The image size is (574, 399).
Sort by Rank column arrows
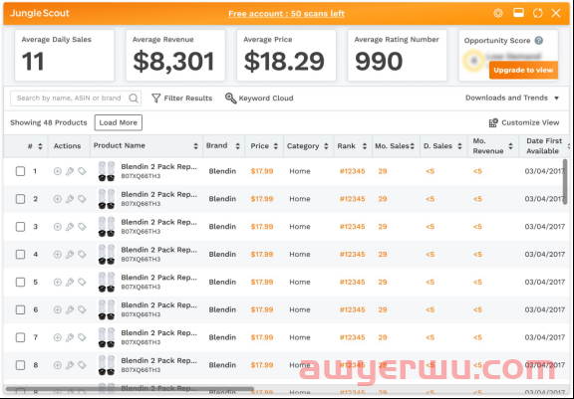[365, 146]
